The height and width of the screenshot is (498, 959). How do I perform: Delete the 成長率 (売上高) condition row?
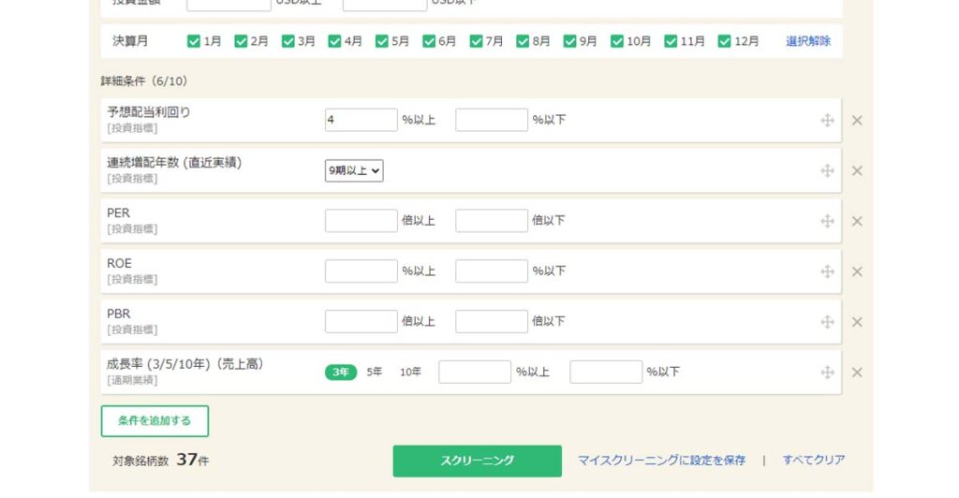(x=856, y=373)
